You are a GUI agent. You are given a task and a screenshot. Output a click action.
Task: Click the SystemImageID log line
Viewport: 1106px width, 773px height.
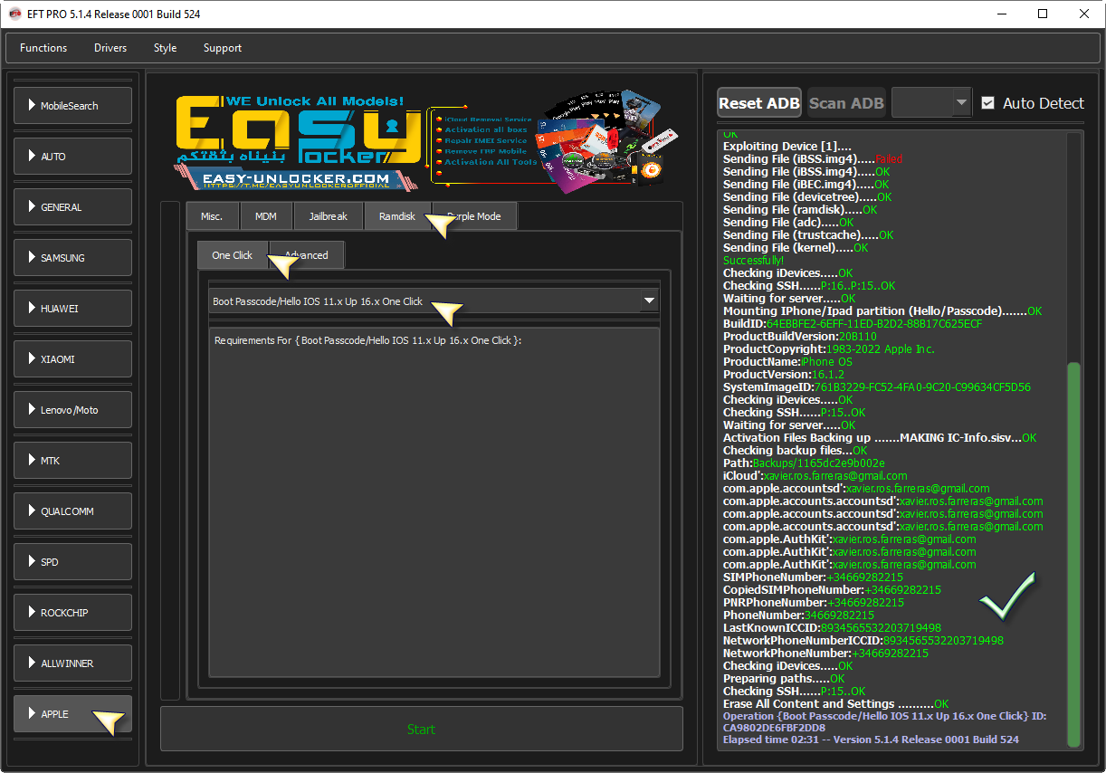point(877,386)
